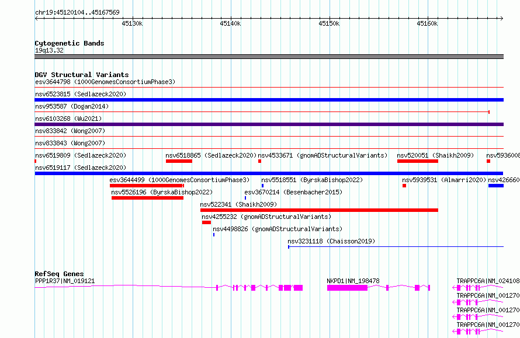Screen dimensions: 520x338
Task: Click the purple bar of nsv6103268 (Wu2021)
Action: click(269, 124)
